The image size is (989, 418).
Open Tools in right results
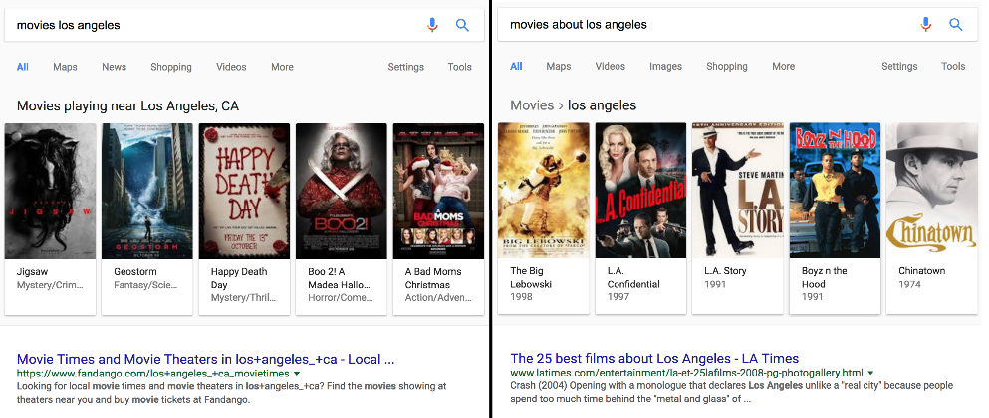click(x=953, y=67)
